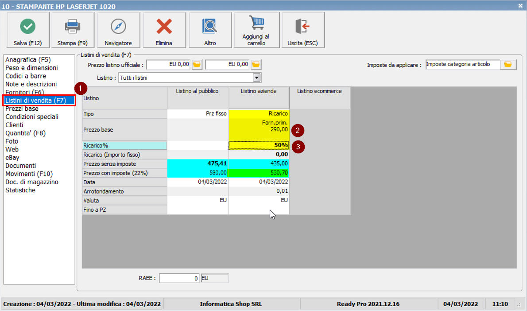Click the Uscita (ESC) exit button
The height and width of the screenshot is (311, 527).
pos(303,30)
